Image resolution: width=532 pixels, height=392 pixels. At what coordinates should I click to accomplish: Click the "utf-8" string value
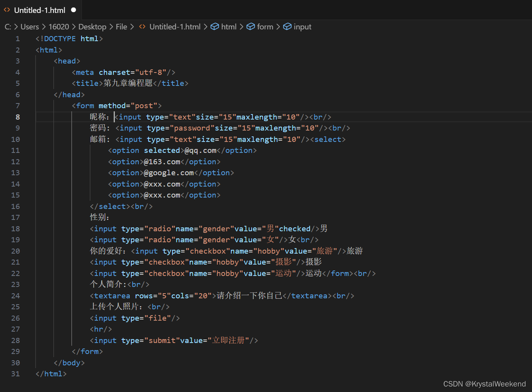click(151, 73)
